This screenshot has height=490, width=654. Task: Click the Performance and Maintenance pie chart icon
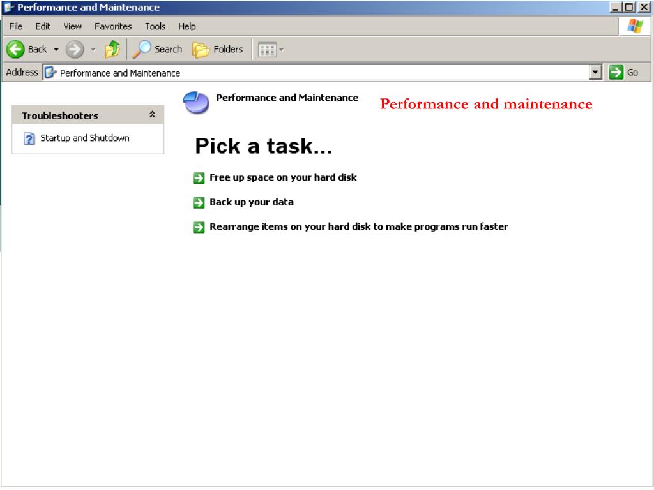tap(196, 103)
